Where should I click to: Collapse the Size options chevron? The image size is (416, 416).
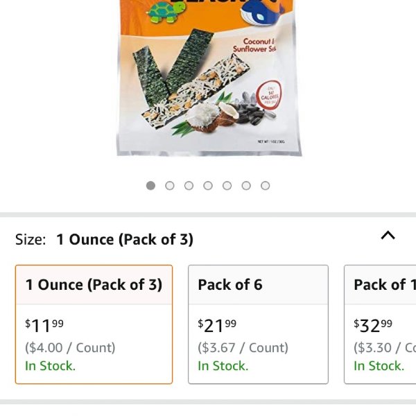[x=388, y=235]
